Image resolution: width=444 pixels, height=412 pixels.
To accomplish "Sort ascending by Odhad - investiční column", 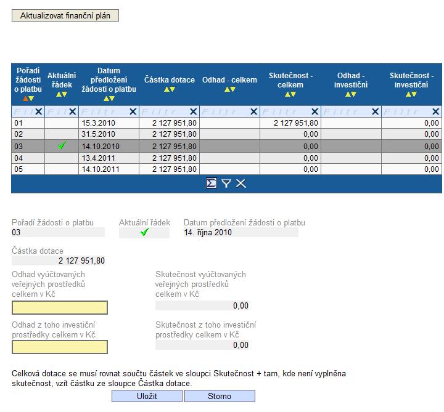I will pyautogui.click(x=348, y=94).
